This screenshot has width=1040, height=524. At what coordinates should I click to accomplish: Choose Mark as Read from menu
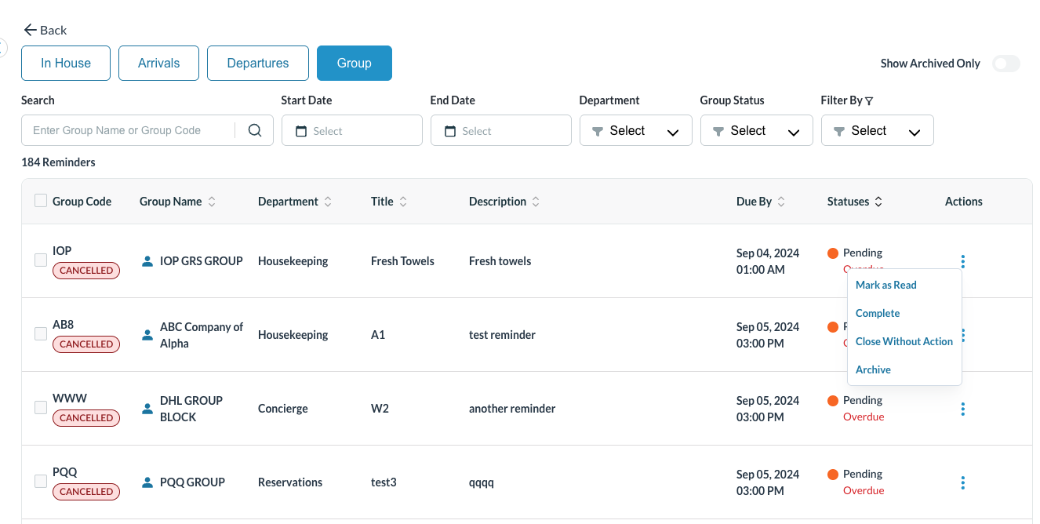[885, 286]
